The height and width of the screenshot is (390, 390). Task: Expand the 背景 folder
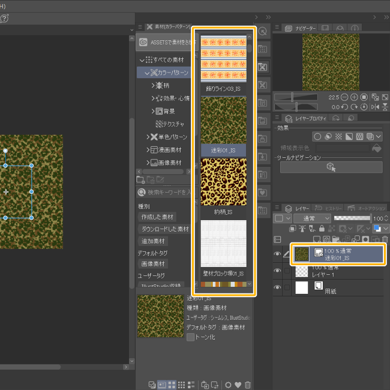pyautogui.click(x=153, y=112)
